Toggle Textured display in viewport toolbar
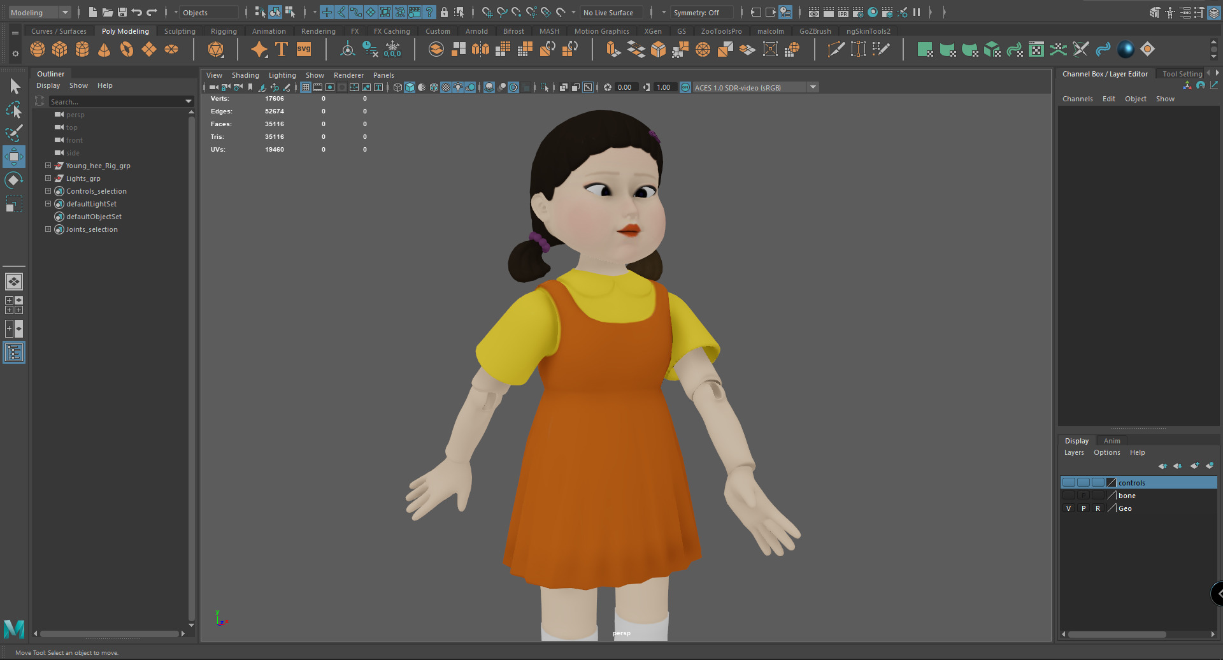 point(446,87)
